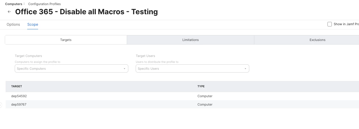Select the Scope tab
Viewport: 359px width, 129px height.
(33, 24)
